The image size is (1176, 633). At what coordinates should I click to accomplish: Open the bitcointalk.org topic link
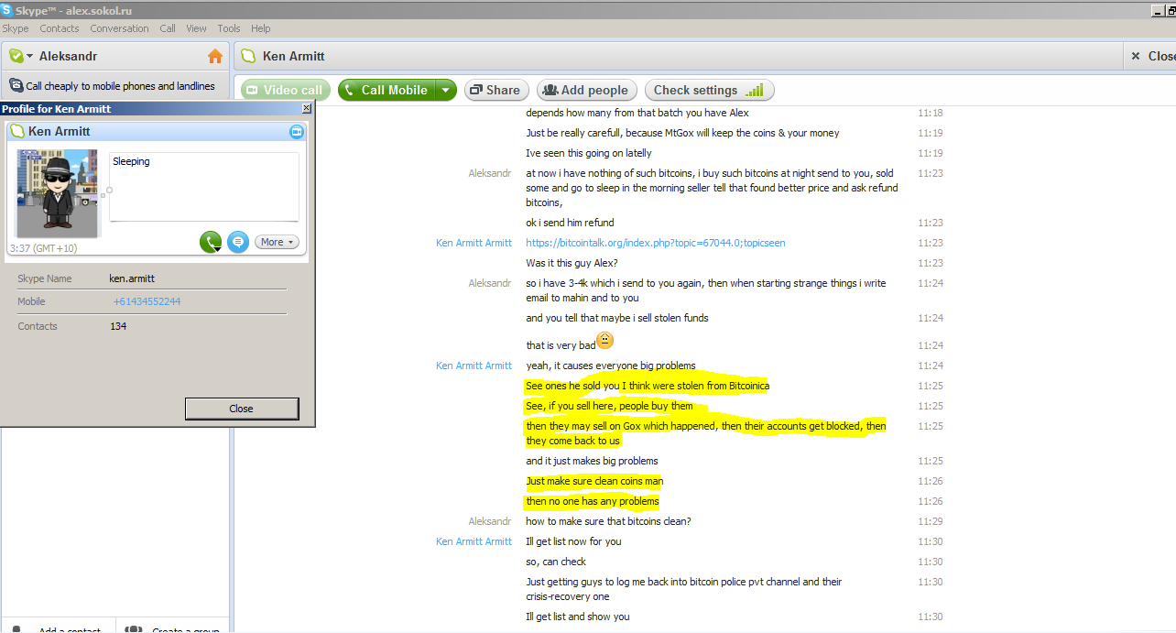[655, 243]
